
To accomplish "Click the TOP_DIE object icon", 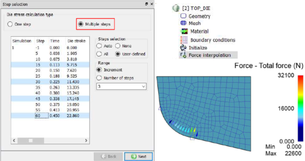I will (176, 8).
